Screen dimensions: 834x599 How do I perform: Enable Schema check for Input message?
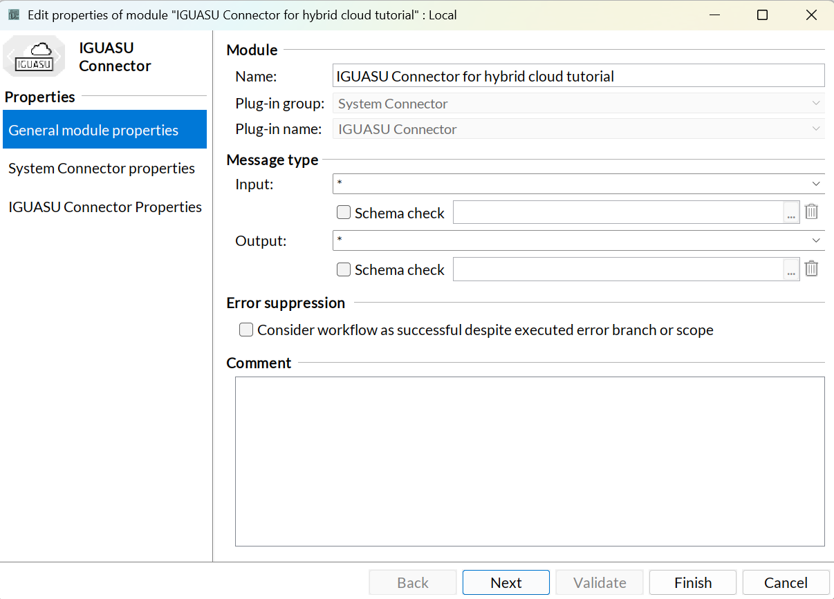coord(344,213)
